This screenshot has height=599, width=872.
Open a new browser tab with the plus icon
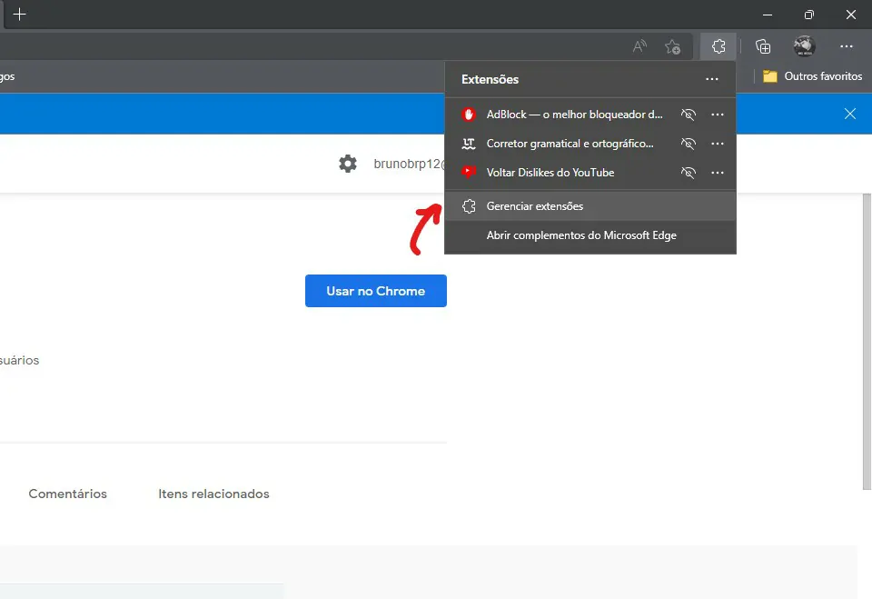click(x=19, y=15)
